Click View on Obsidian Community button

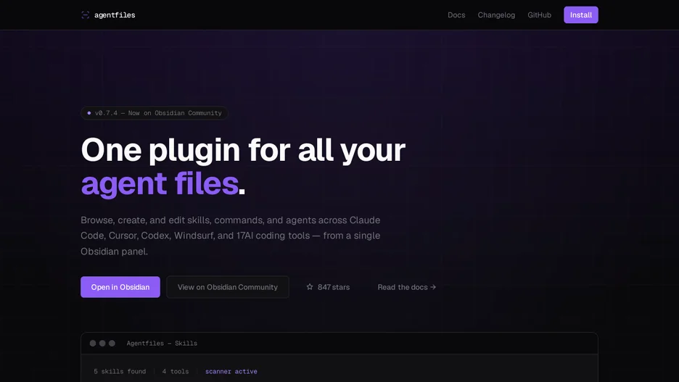[x=228, y=287]
